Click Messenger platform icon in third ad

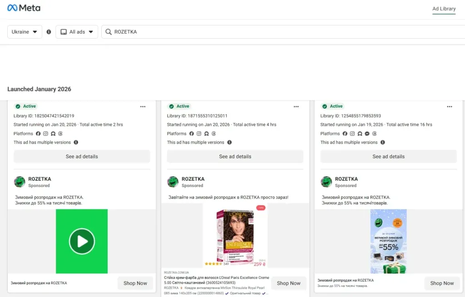(367, 134)
